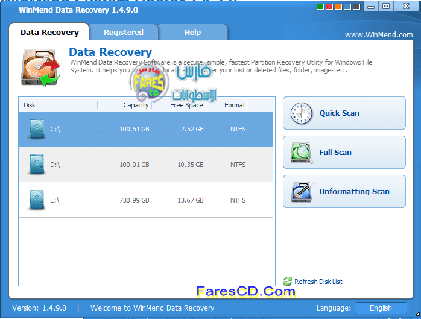
Task: Select the C:\ drive label
Action: (55, 129)
